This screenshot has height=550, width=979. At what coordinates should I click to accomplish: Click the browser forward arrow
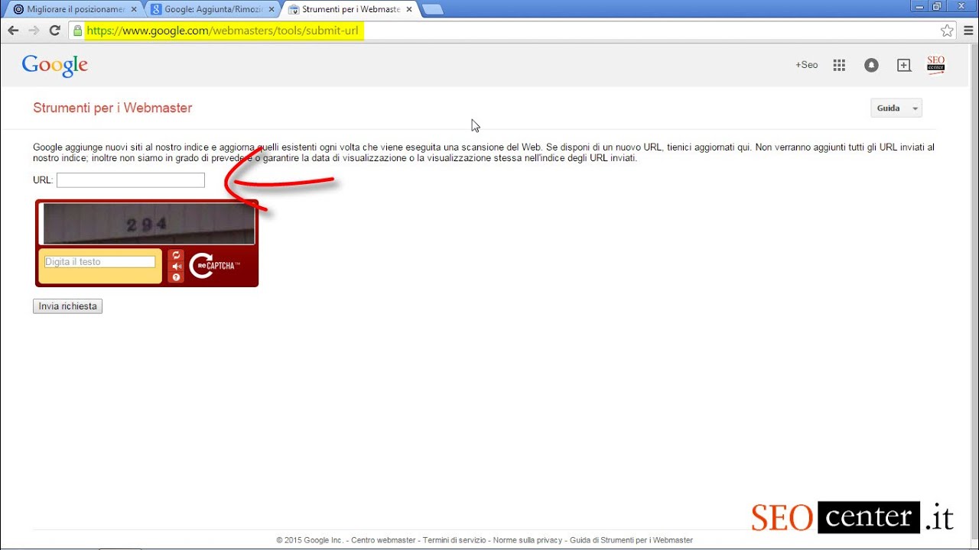tap(34, 31)
